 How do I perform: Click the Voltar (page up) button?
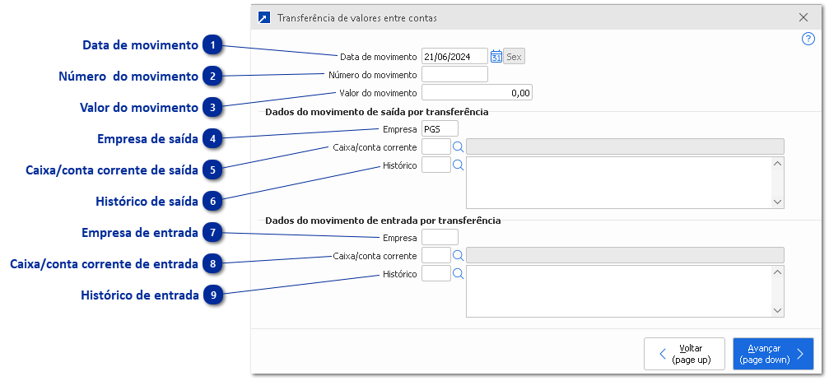point(684,354)
